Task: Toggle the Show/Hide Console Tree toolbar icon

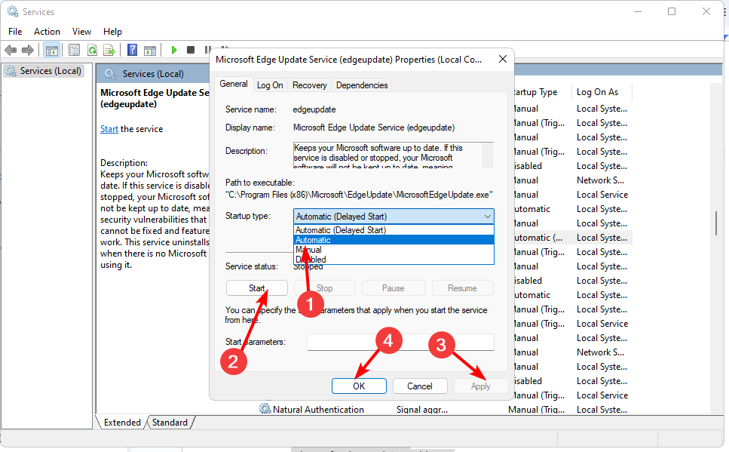Action: point(51,50)
